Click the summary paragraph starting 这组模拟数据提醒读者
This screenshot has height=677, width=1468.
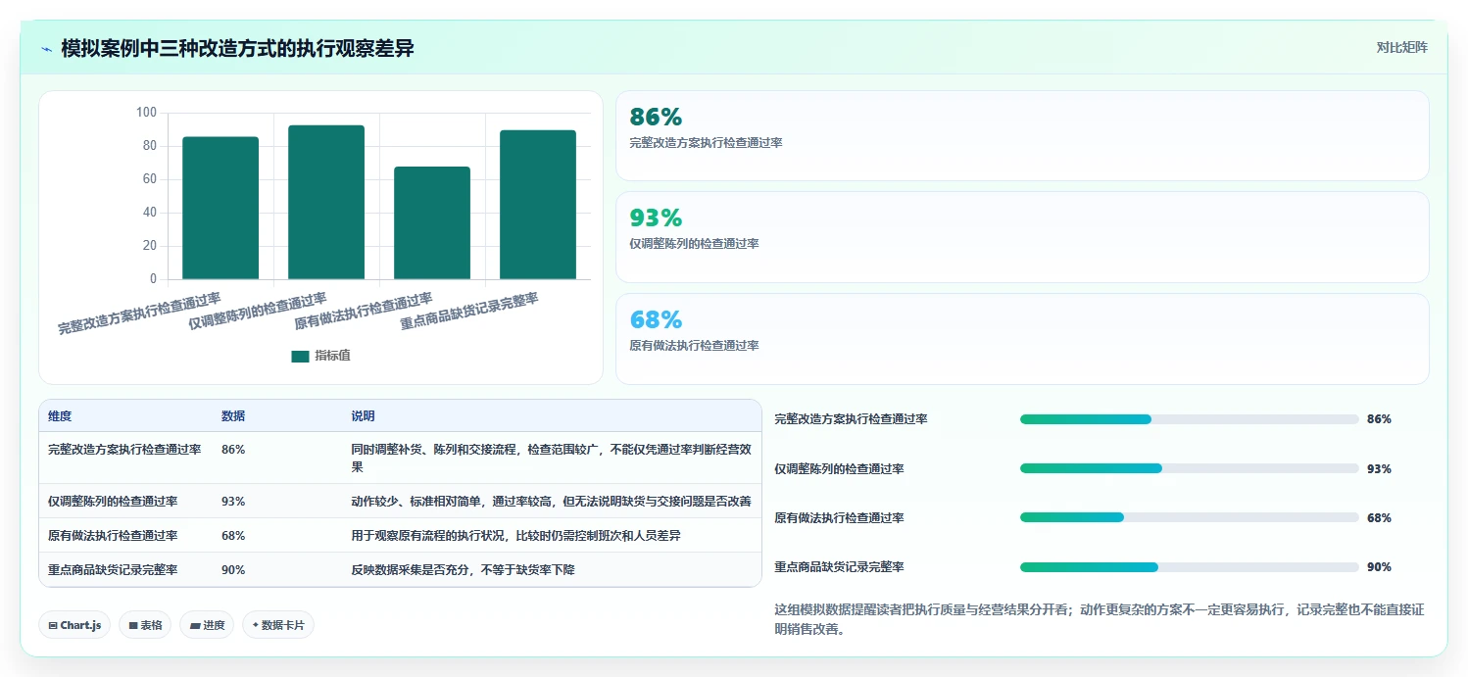[x=1099, y=619]
